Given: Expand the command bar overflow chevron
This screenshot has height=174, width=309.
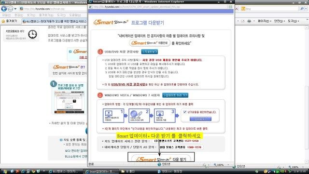Looking at the screenshot, I should [307, 20].
